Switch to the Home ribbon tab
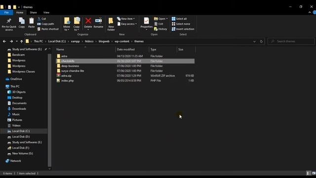Viewport: 316px width, 178px height. 20,12
